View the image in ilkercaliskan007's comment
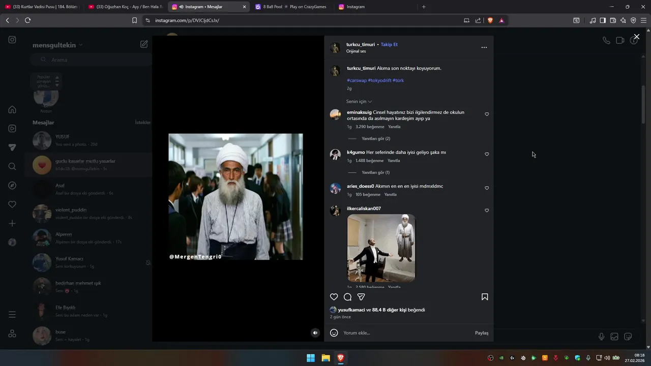Screen dimensions: 651x366 click(381, 248)
